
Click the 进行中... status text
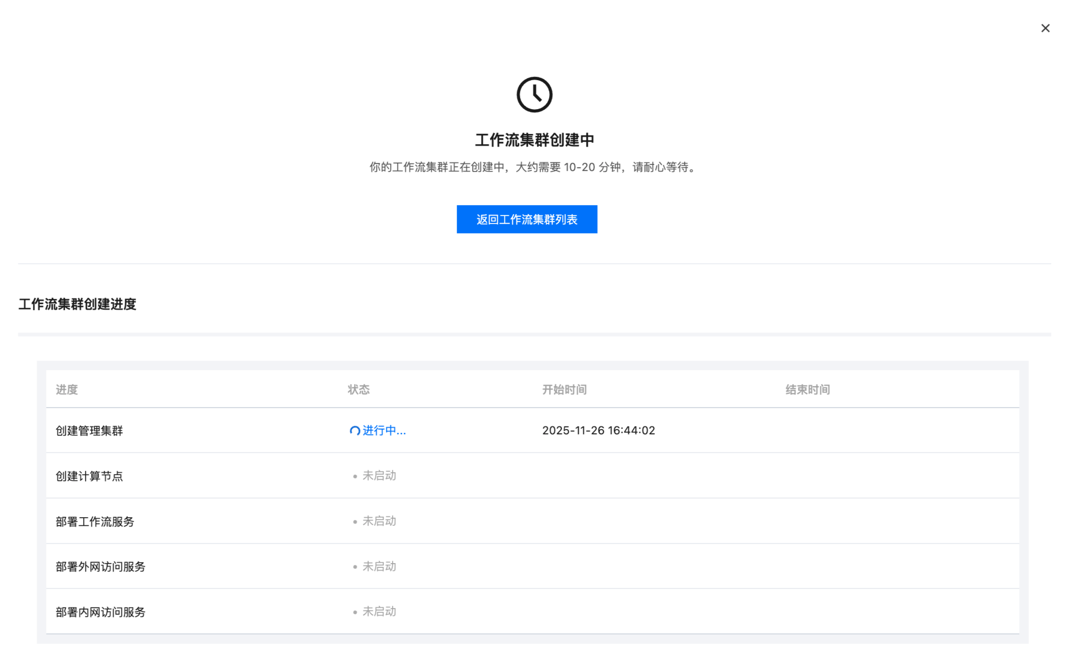[x=384, y=430]
